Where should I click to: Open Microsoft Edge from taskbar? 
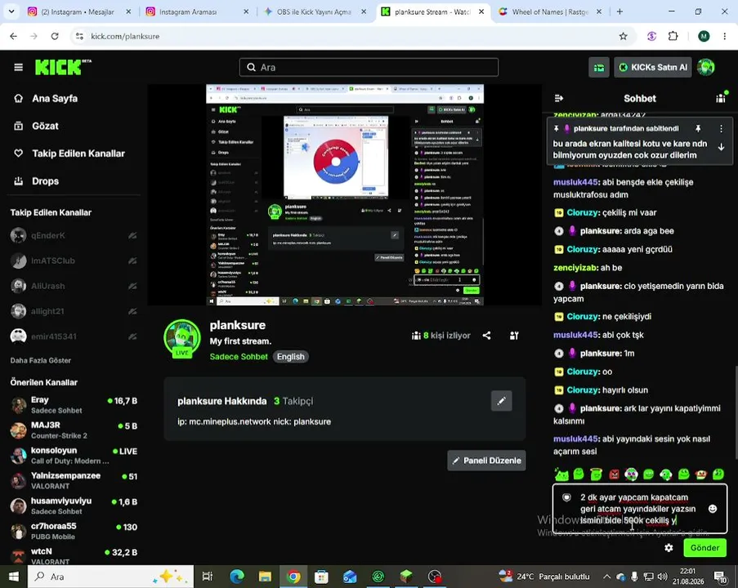237,577
